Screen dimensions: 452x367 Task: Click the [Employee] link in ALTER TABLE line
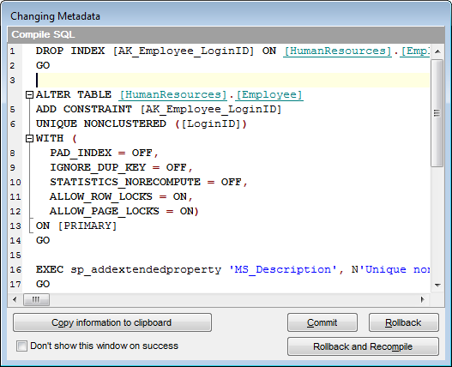tap(269, 95)
